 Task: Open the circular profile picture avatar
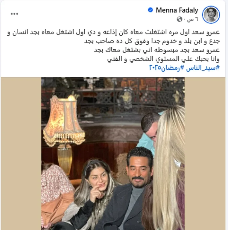211,15
